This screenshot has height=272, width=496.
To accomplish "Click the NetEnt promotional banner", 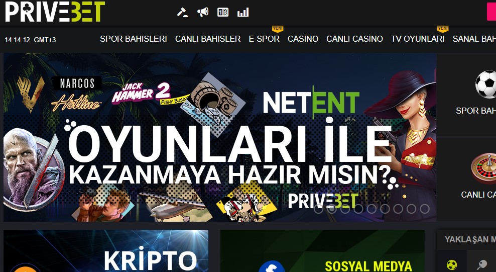I will [220, 137].
